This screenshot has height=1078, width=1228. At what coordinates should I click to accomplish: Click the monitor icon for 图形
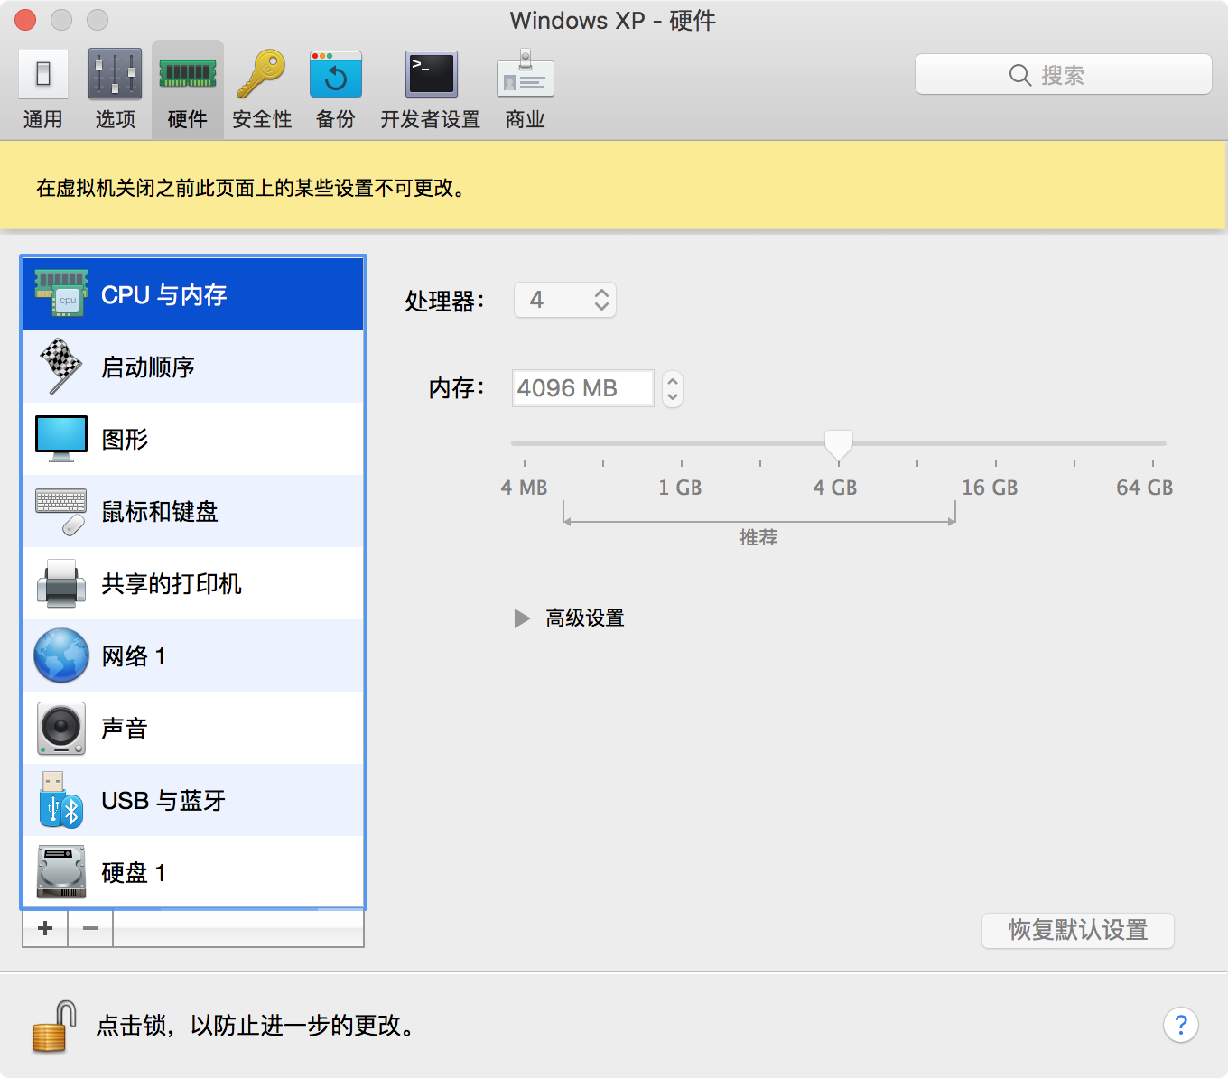point(61,439)
